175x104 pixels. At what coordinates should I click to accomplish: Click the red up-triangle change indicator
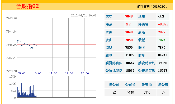[x=127, y=24]
